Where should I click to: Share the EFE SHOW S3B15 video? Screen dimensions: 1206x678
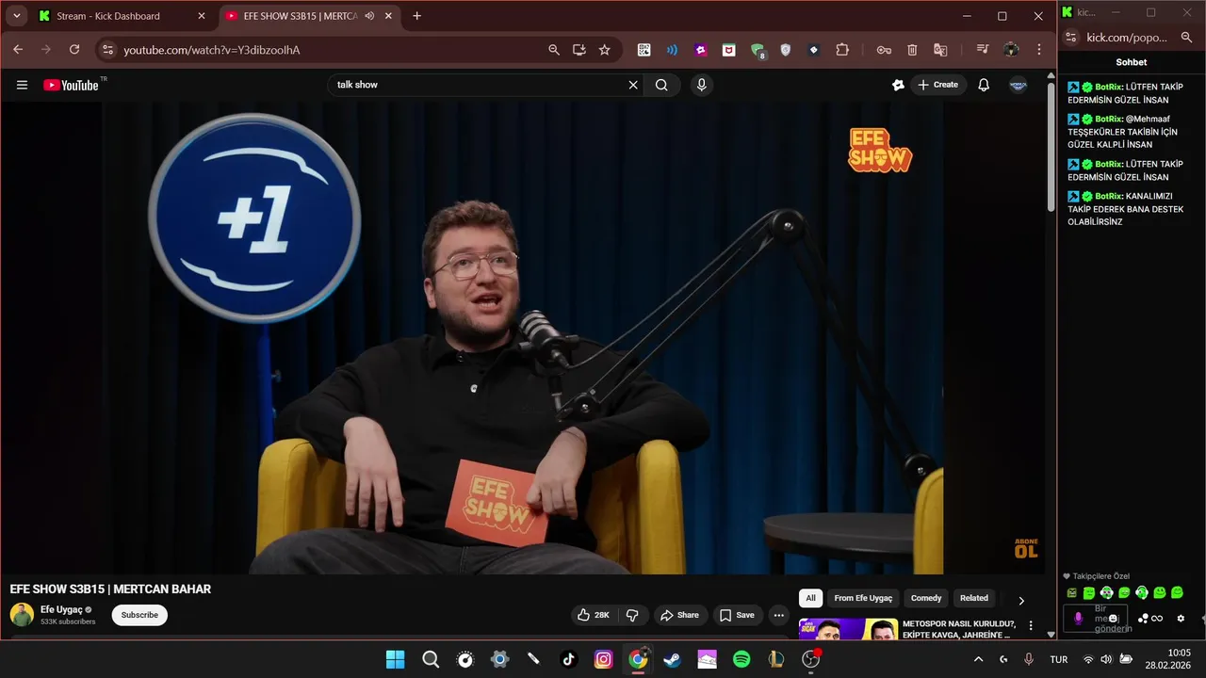tap(680, 615)
